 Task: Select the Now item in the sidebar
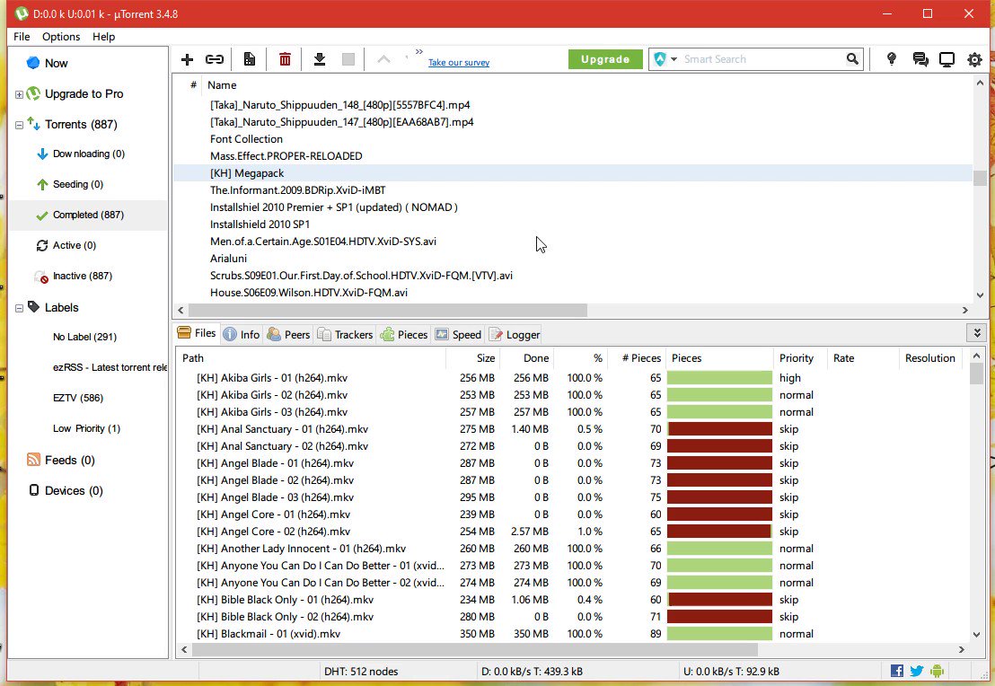(56, 64)
